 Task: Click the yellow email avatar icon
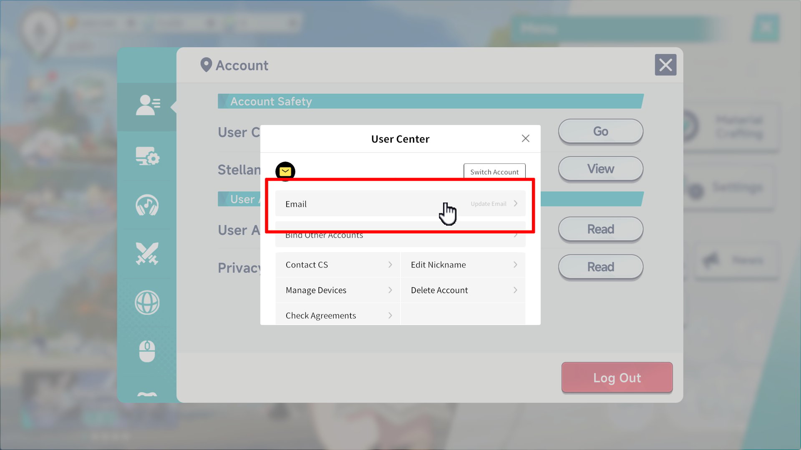tap(285, 171)
